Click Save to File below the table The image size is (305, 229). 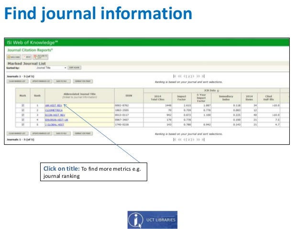click(x=62, y=133)
